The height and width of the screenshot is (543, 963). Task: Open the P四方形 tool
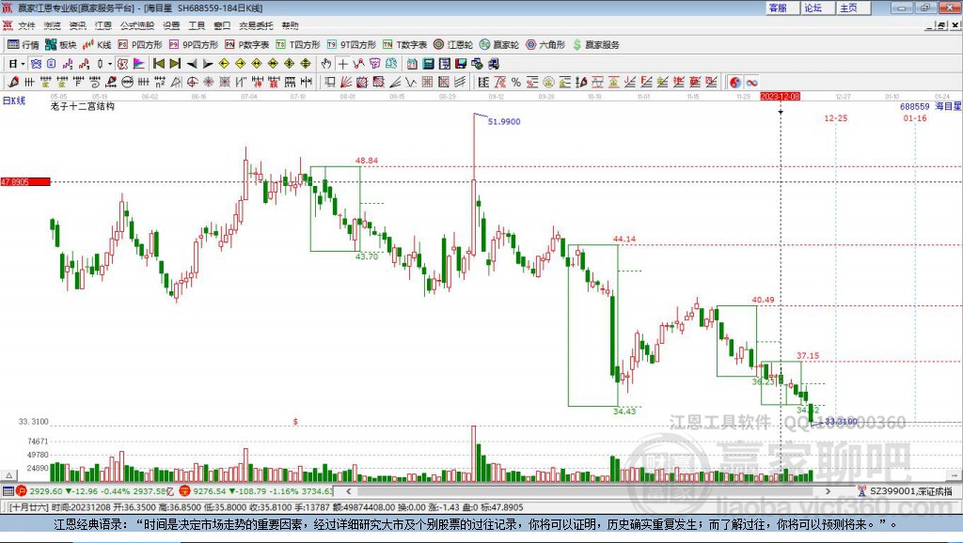(x=140, y=45)
